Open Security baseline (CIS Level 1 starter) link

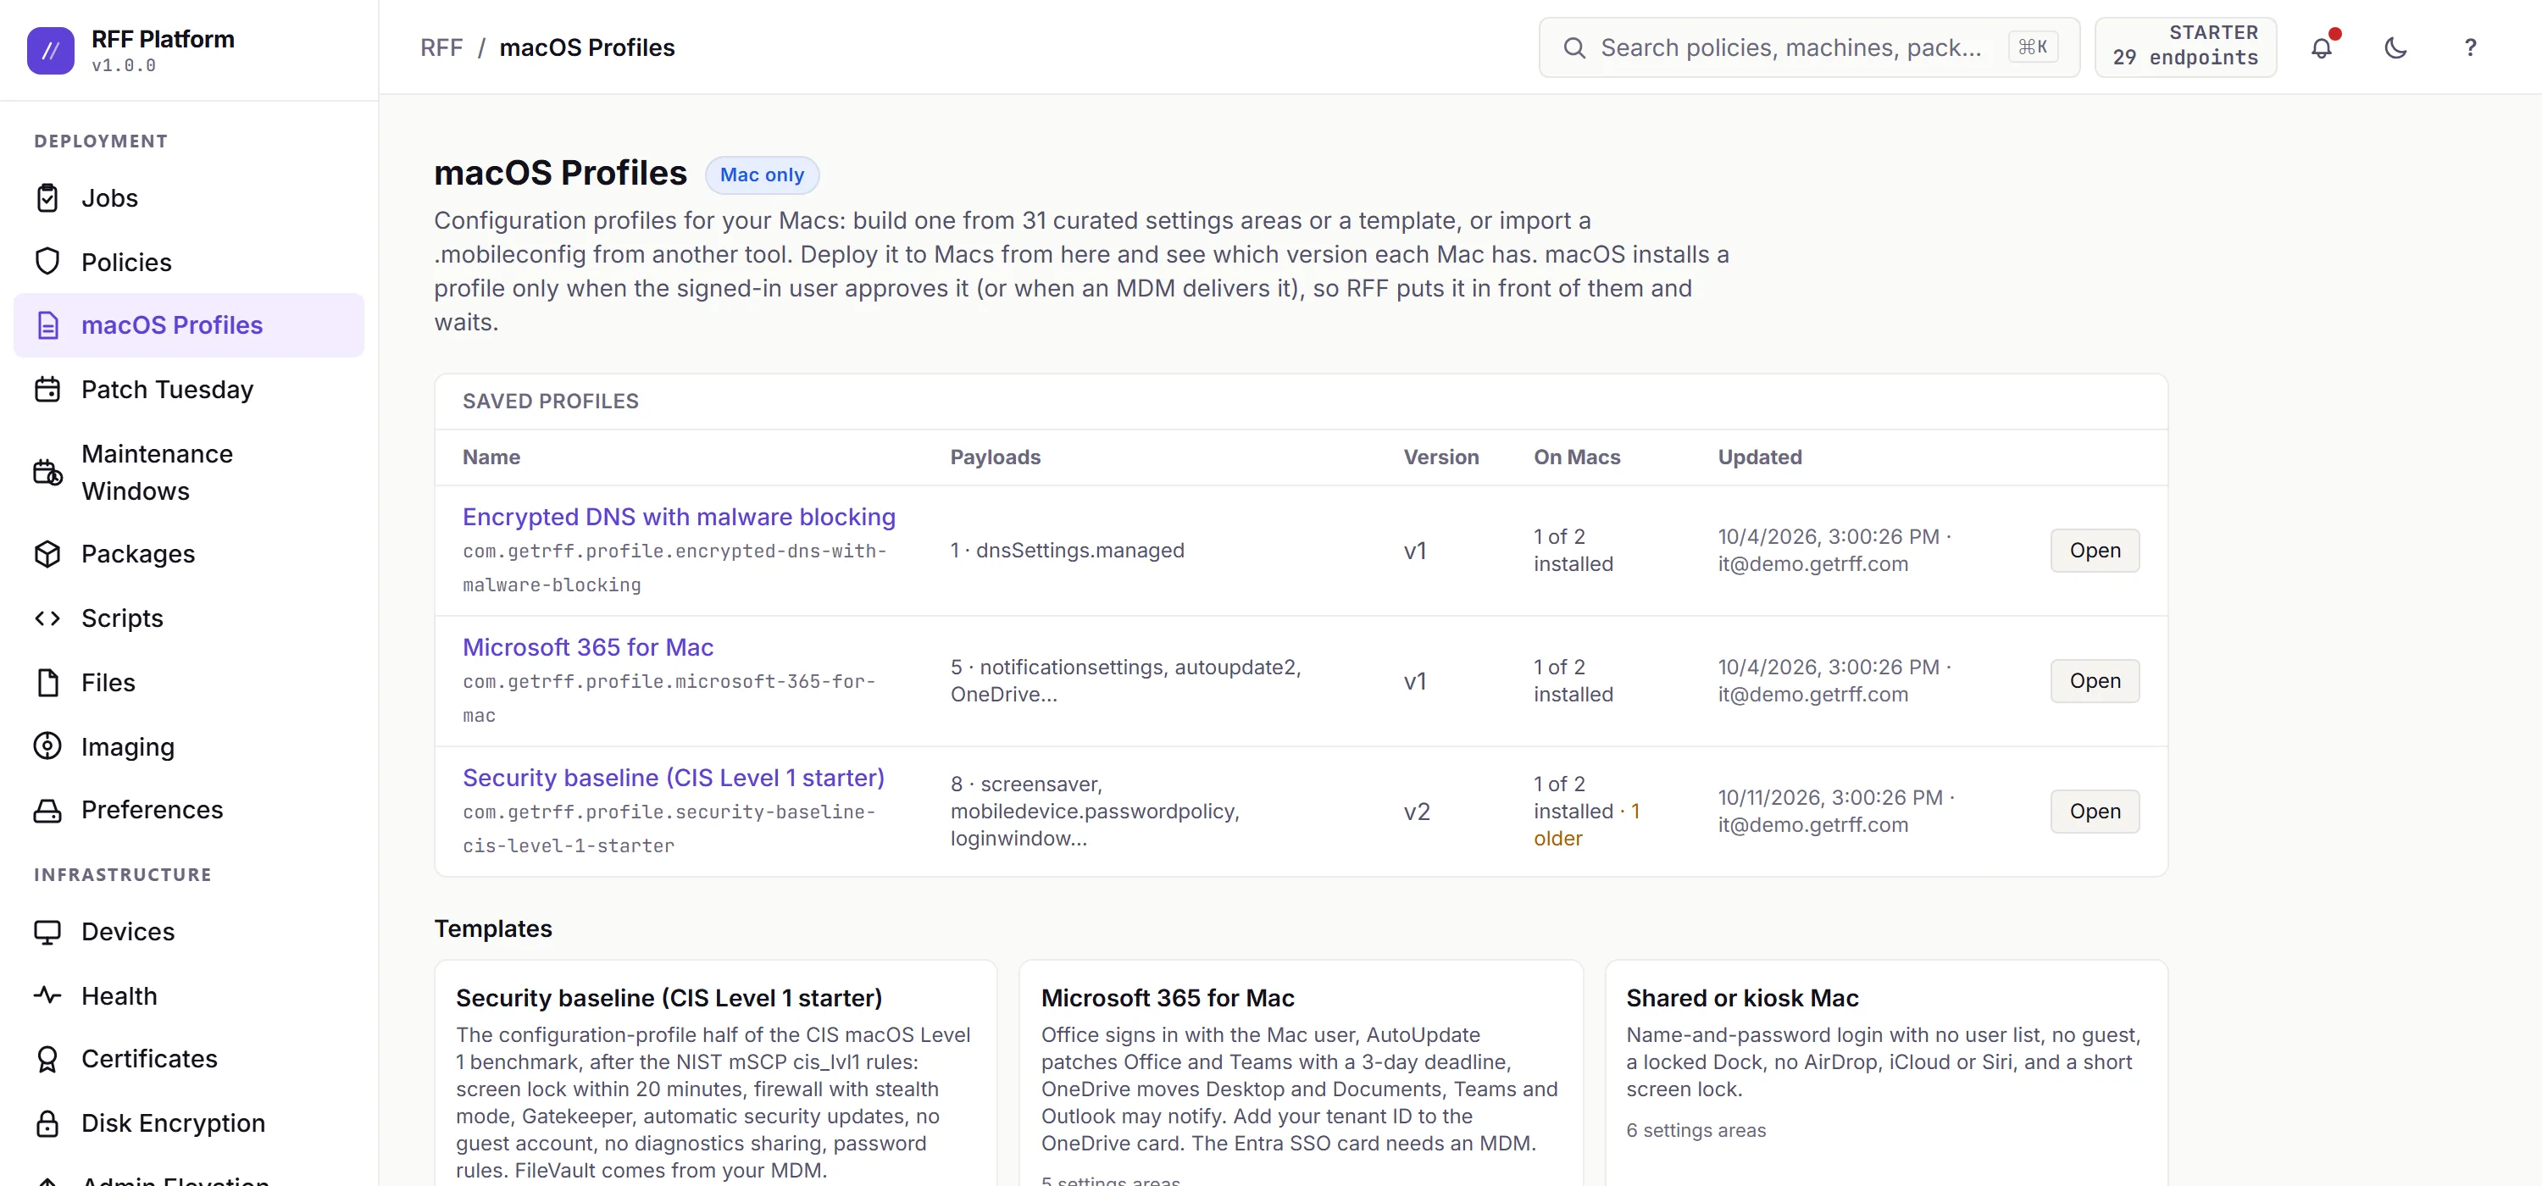pos(673,778)
